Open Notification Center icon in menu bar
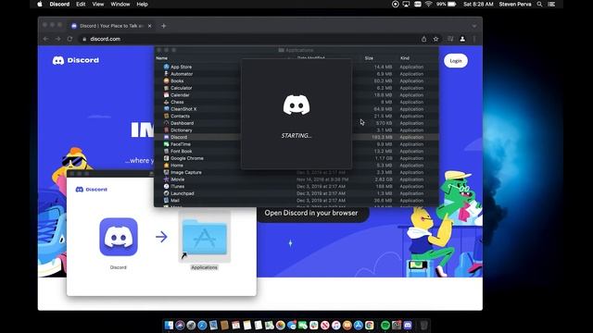The height and width of the screenshot is (333, 593). [x=552, y=4]
